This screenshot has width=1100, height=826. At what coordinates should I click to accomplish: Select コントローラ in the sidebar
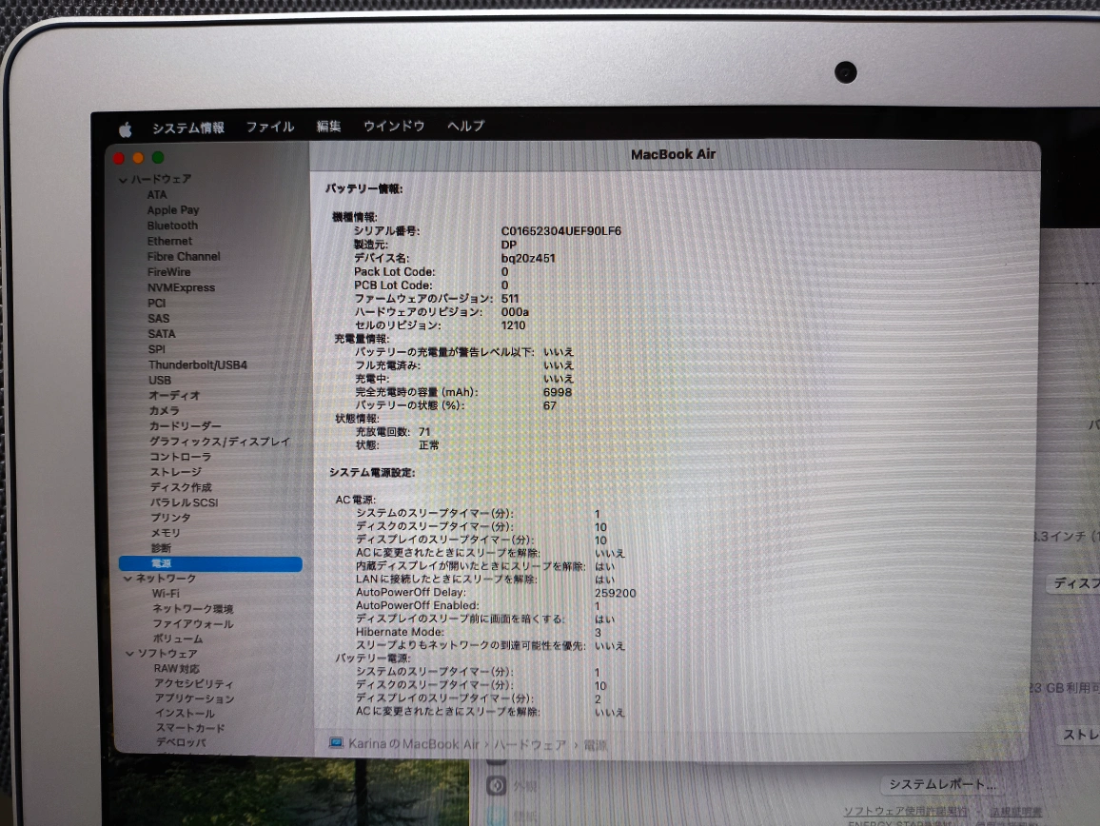point(180,457)
